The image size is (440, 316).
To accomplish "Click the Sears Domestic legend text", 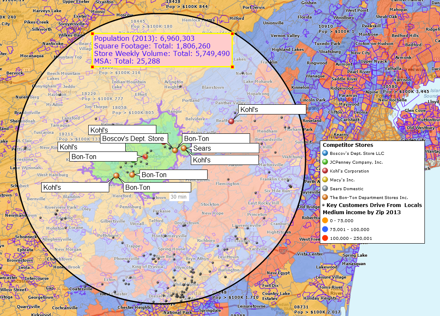I will 347,189.
